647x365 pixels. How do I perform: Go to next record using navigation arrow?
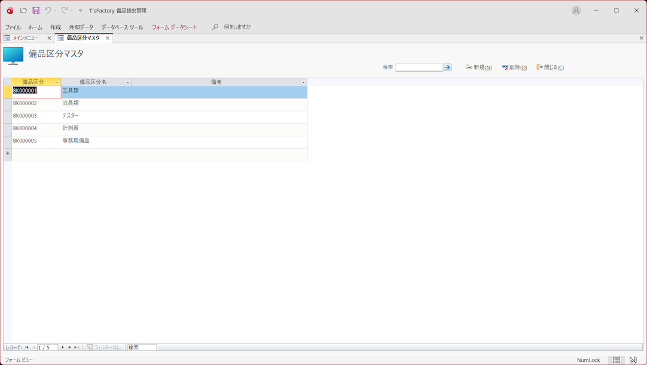tap(63, 347)
